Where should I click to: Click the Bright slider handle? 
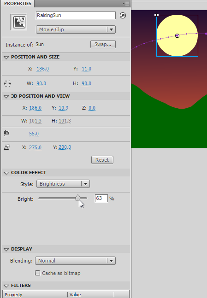click(x=78, y=198)
